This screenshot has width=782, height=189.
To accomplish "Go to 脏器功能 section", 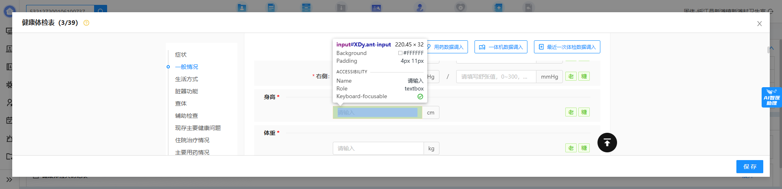I will click(187, 91).
